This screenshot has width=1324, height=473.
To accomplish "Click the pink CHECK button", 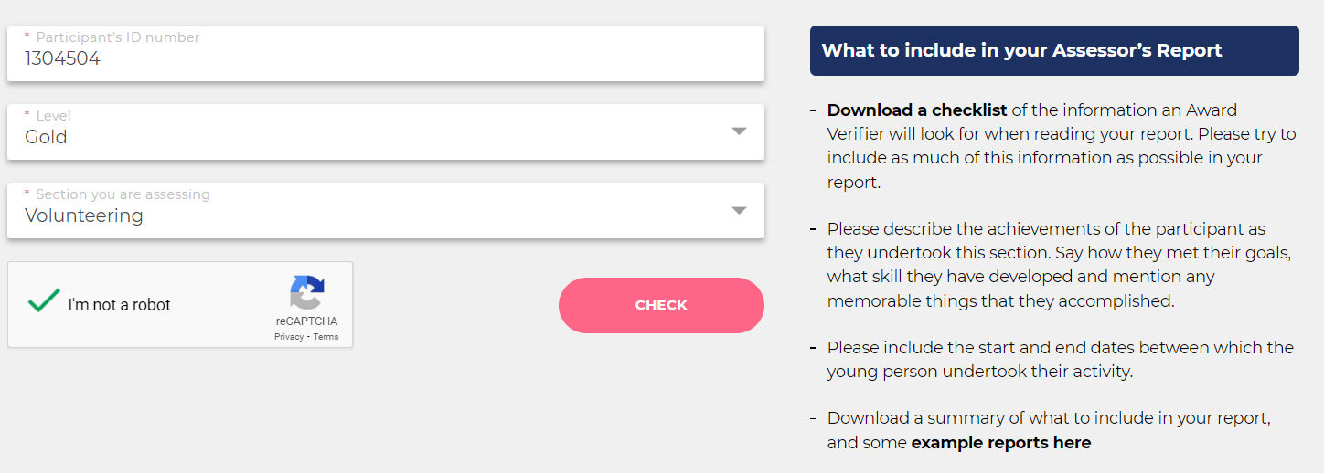I will click(661, 305).
